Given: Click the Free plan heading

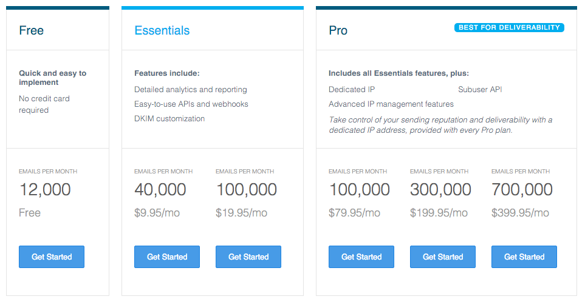Looking at the screenshot, I should pos(32,30).
